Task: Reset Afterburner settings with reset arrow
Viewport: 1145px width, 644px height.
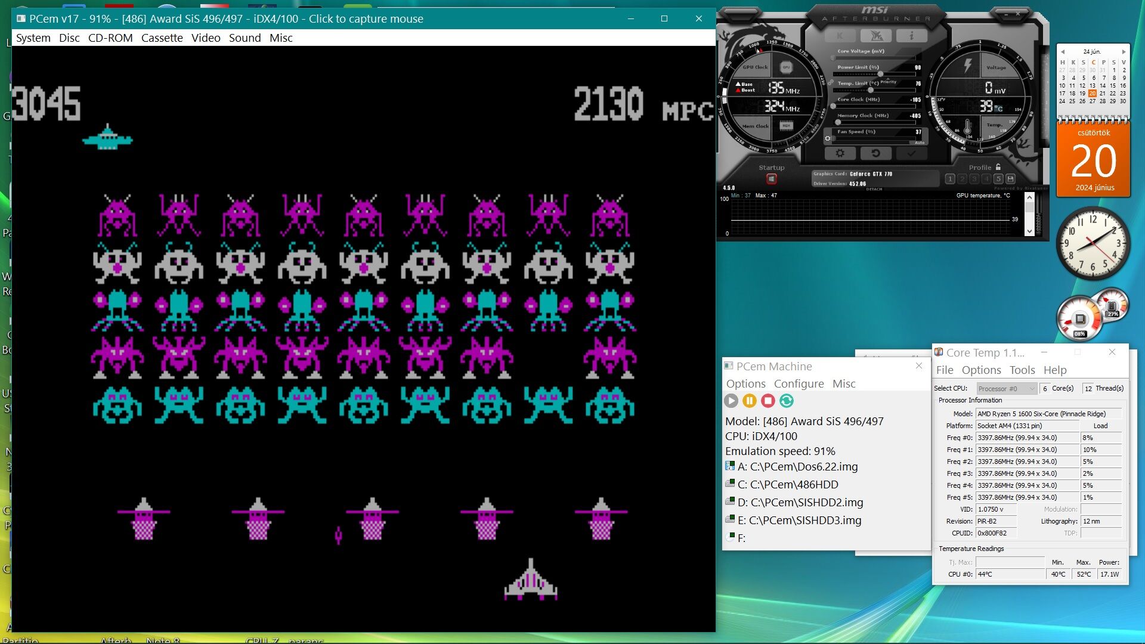Action: (876, 153)
